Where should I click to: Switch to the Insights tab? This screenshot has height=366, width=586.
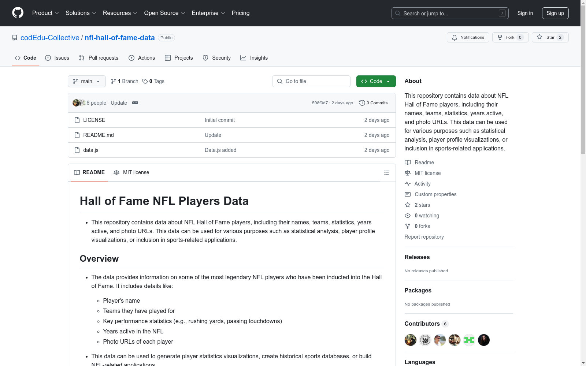pyautogui.click(x=254, y=58)
